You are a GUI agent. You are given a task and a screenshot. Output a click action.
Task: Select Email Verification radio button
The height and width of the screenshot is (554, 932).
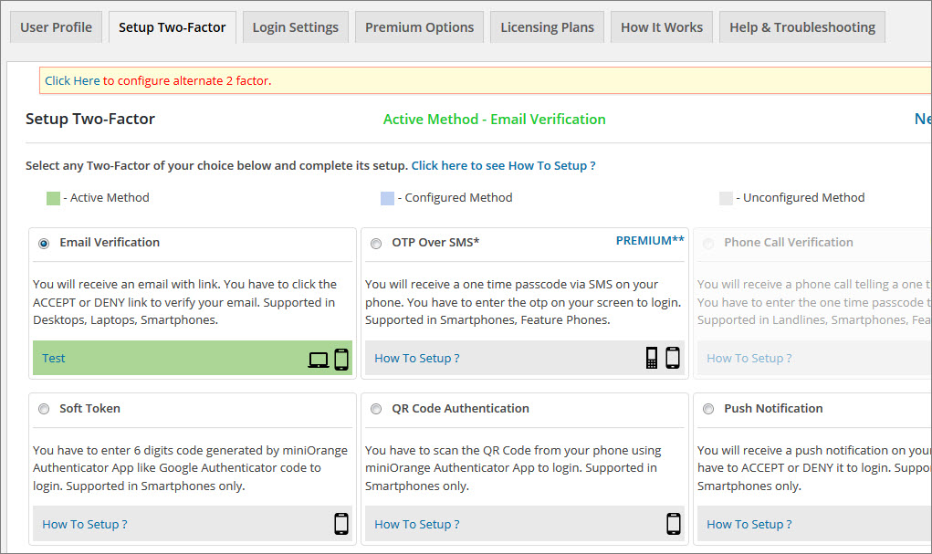[x=44, y=244]
